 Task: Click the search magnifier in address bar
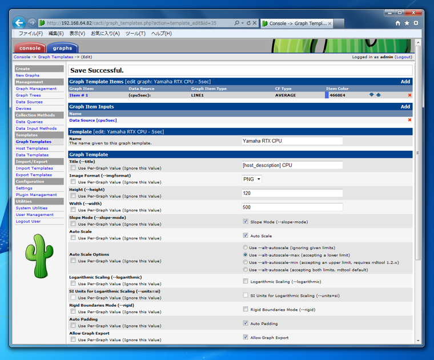(x=236, y=23)
